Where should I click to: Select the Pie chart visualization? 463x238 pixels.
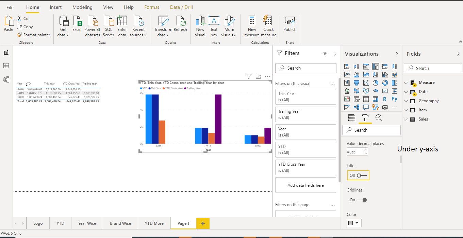[376, 83]
